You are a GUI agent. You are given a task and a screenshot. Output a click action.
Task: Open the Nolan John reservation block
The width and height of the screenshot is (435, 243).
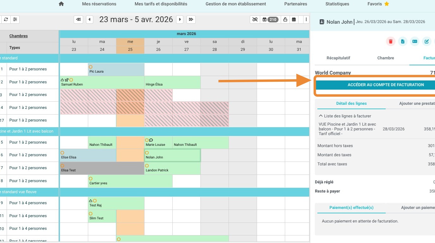(172, 155)
